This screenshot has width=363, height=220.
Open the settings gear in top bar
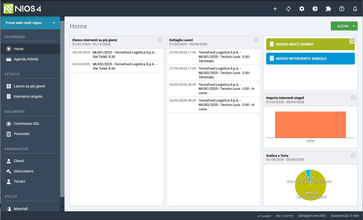point(302,9)
